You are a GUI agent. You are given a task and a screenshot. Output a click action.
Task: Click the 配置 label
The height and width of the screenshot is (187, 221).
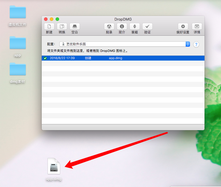[51, 44]
